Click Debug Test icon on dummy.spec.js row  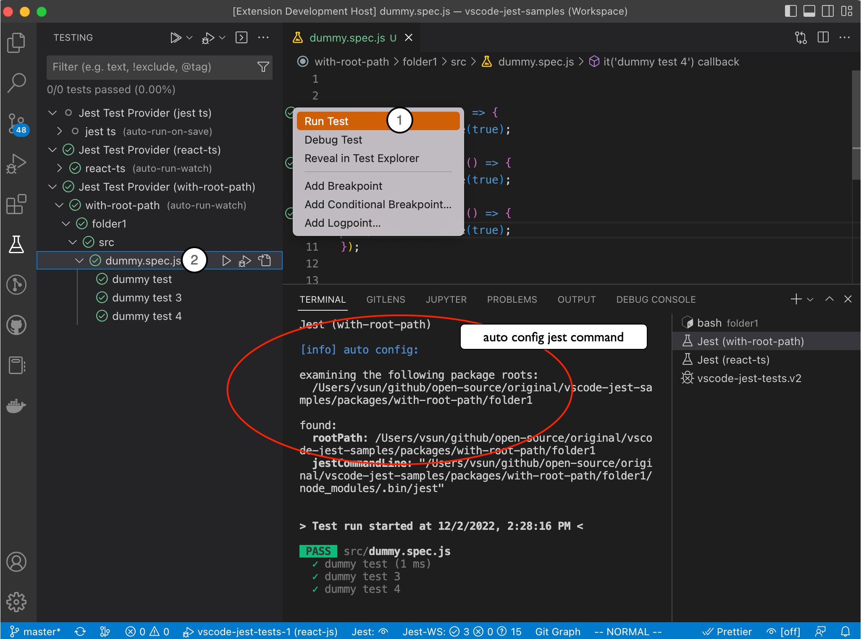(x=245, y=261)
